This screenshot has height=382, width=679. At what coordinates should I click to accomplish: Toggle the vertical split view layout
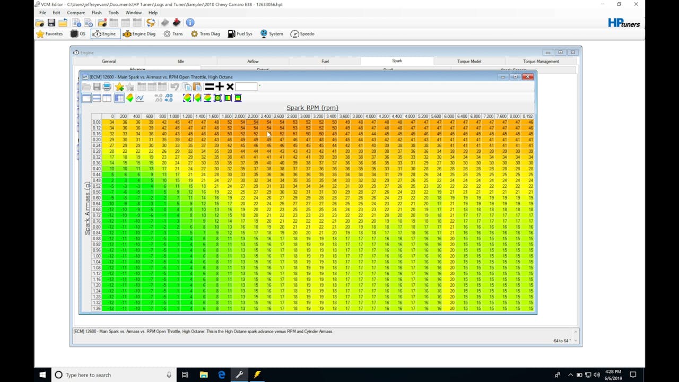(x=107, y=98)
